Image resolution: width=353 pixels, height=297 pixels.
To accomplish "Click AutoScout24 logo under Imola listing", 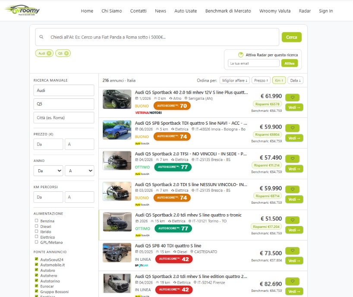I will [142, 143].
